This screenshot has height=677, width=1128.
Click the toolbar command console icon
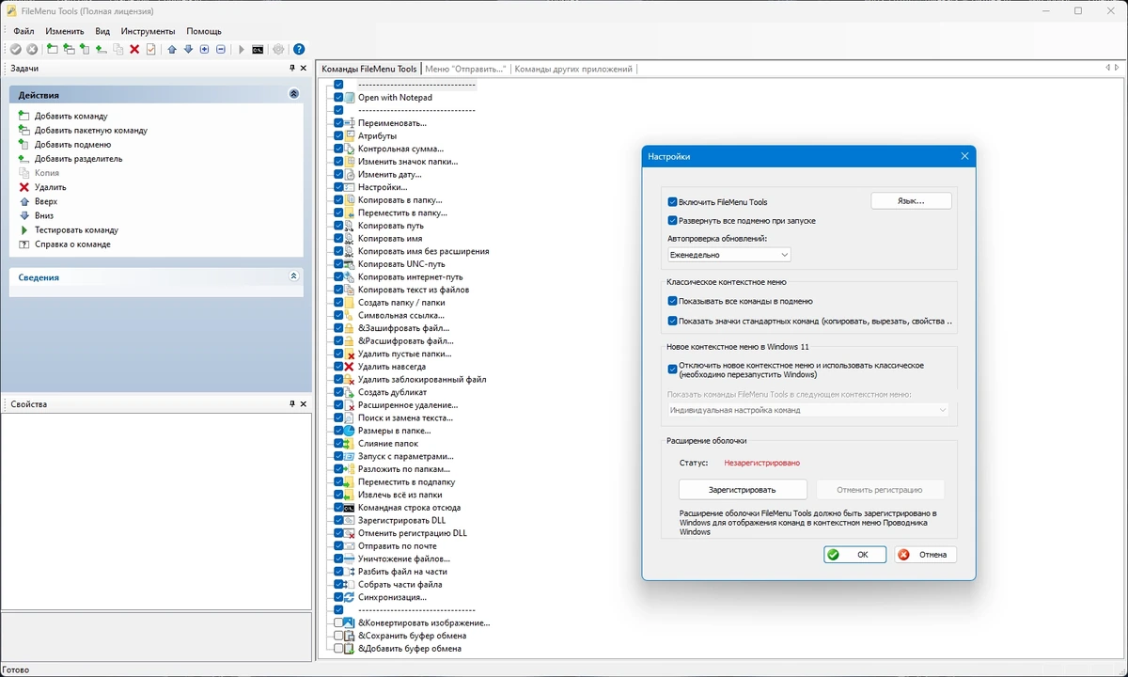coord(258,49)
